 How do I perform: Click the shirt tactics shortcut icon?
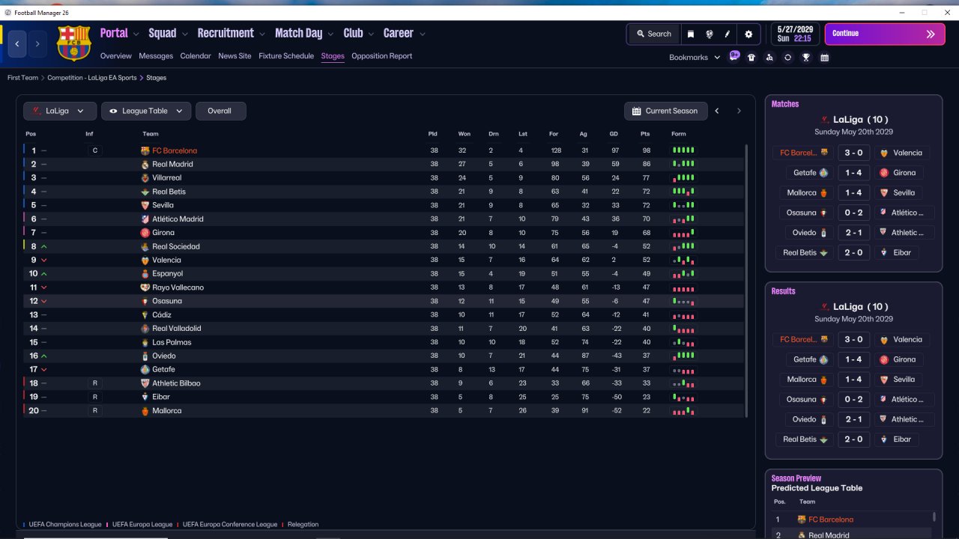pyautogui.click(x=751, y=58)
